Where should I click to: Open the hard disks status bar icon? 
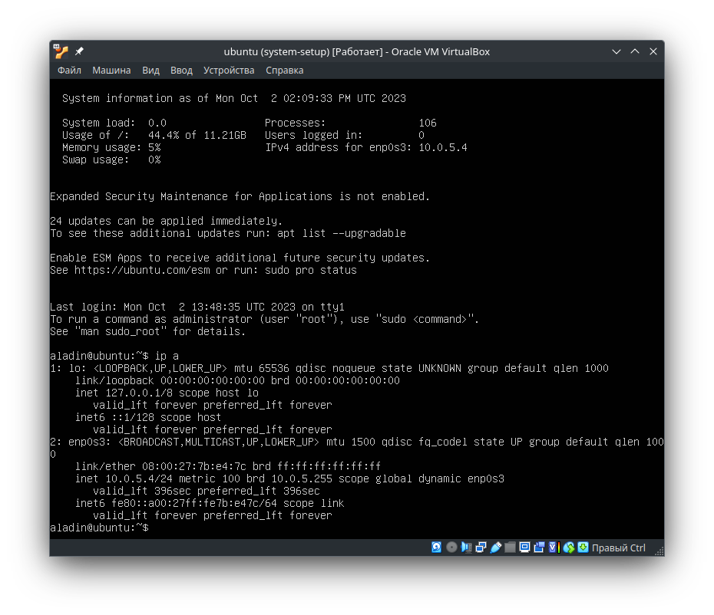click(x=436, y=548)
